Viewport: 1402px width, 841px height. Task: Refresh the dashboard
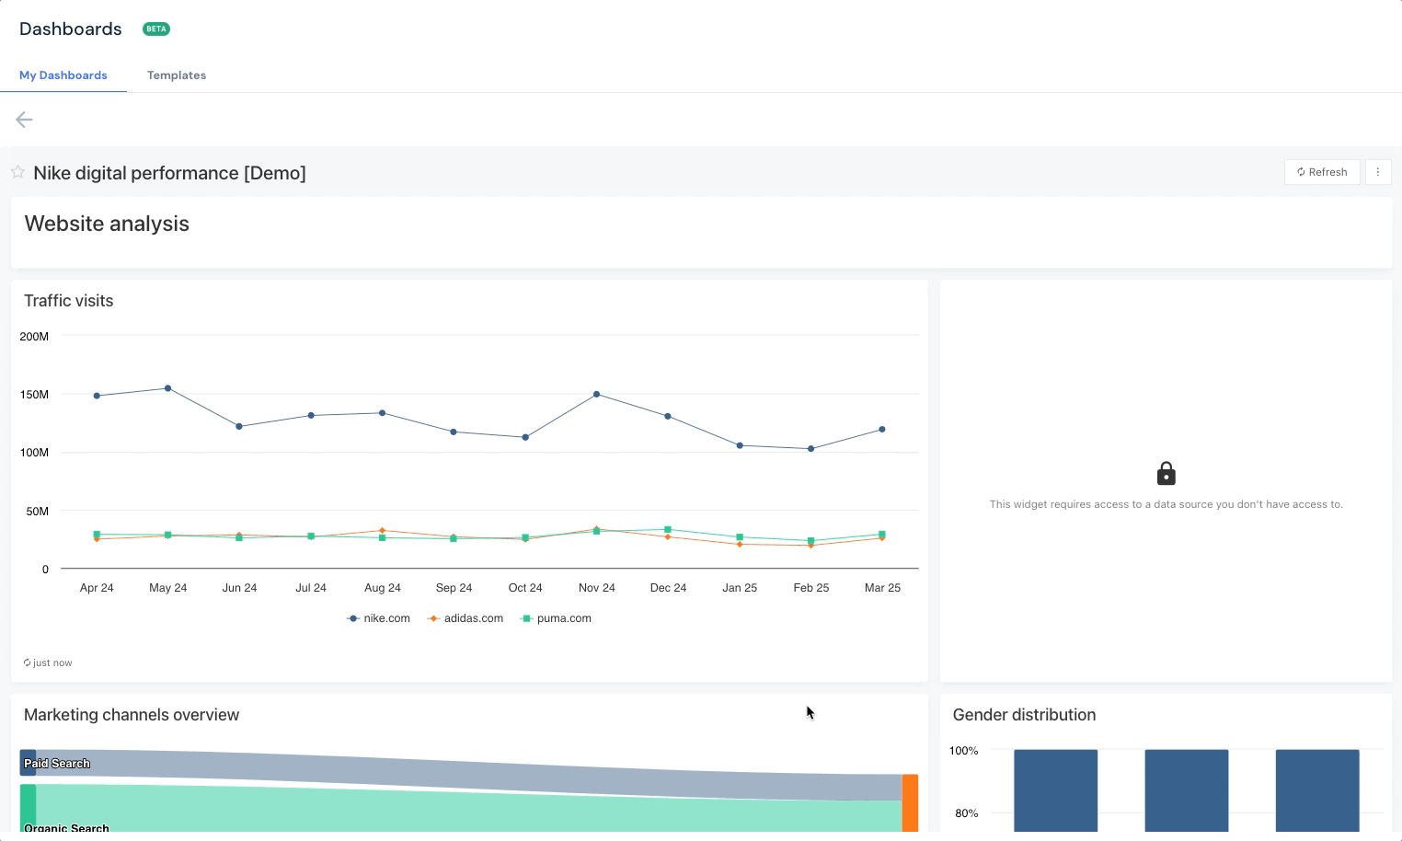(1322, 172)
